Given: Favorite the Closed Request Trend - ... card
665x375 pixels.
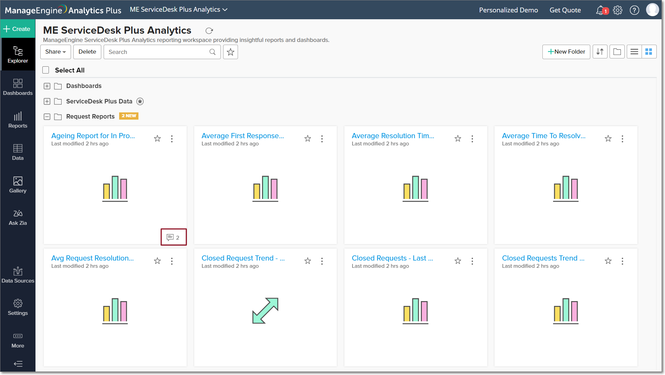Looking at the screenshot, I should tap(308, 261).
